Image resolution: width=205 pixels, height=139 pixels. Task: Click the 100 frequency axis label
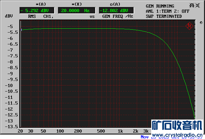[60, 131]
